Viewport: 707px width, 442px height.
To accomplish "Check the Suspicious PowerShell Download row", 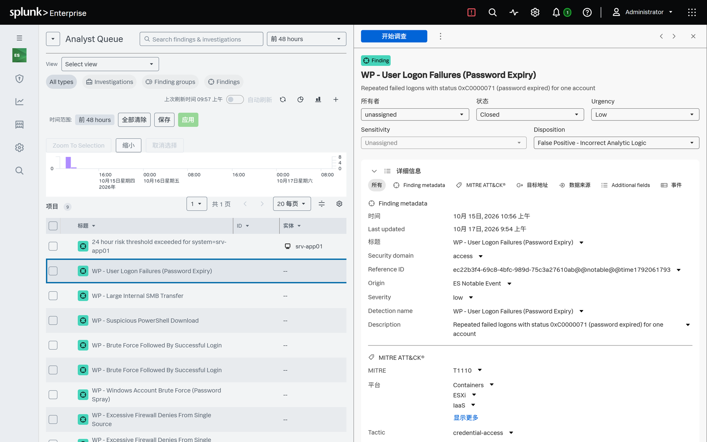I will coord(53,320).
